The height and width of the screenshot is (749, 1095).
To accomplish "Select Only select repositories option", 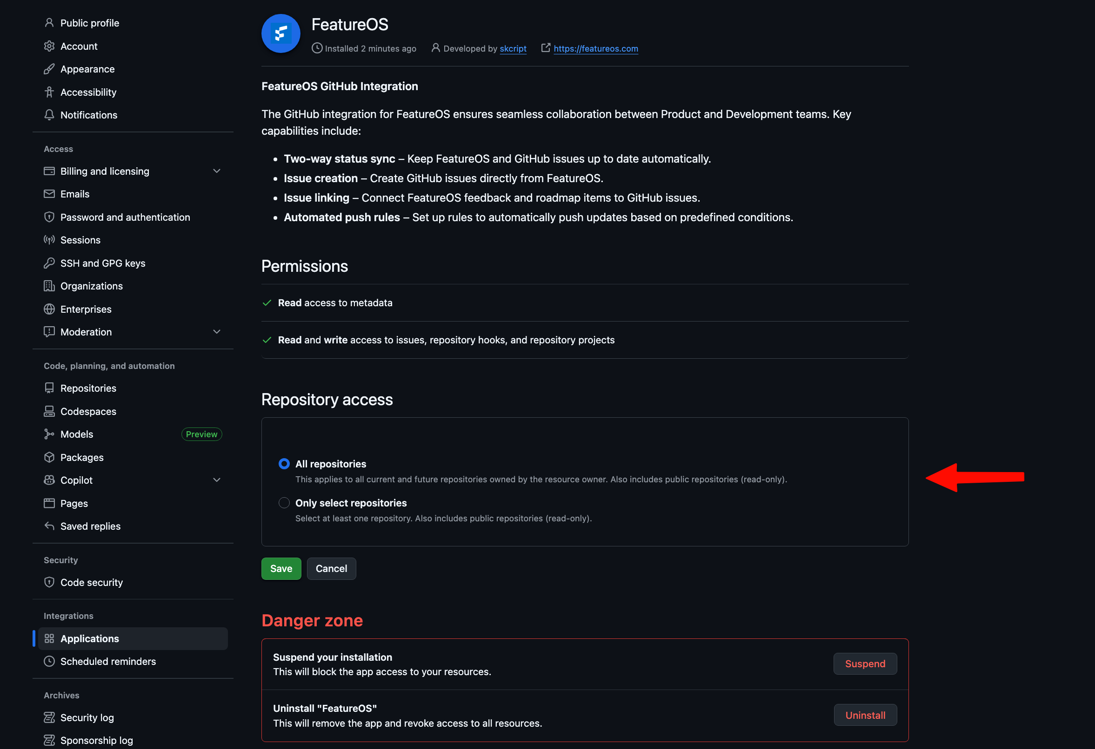I will tap(284, 503).
